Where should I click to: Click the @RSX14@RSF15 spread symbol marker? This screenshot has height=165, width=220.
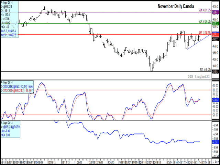[x=2, y=126]
